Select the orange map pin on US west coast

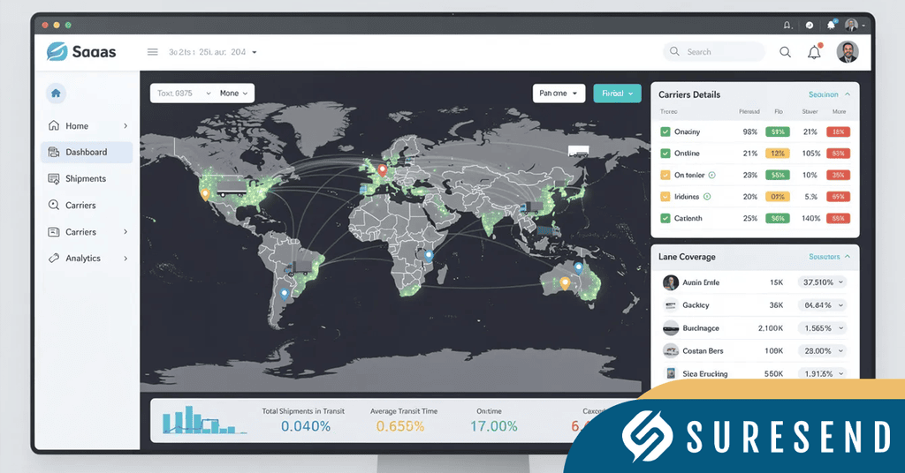pos(205,195)
